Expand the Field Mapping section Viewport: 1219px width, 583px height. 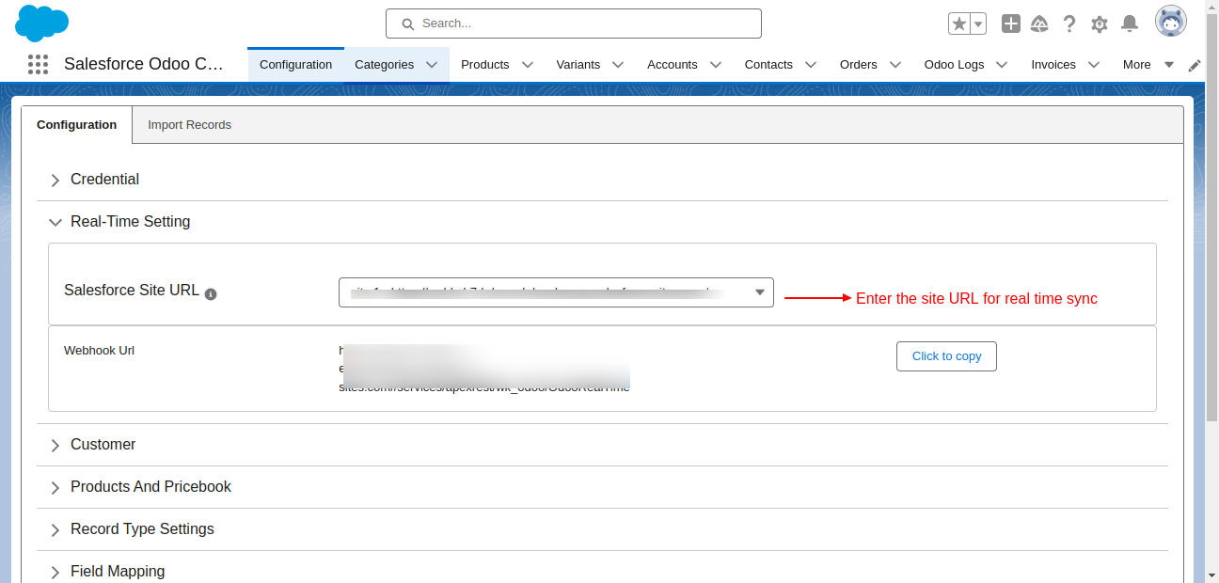55,571
